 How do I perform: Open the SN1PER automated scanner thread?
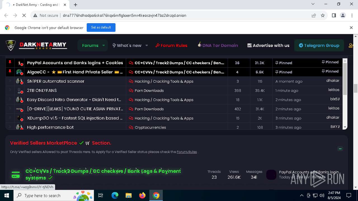pos(56,81)
